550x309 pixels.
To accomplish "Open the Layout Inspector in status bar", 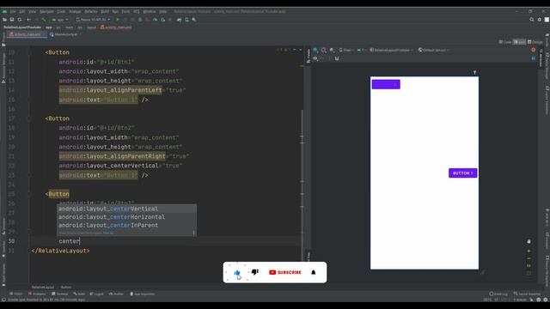I will pyautogui.click(x=527, y=294).
